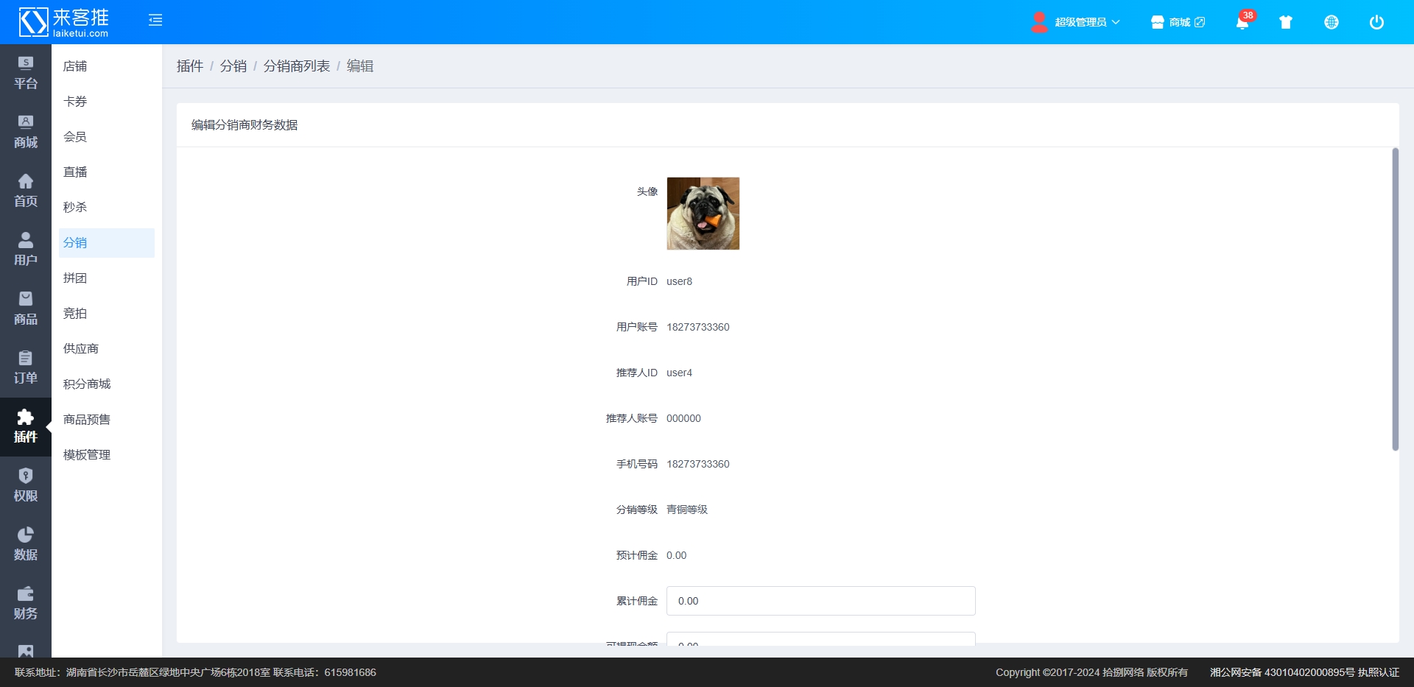This screenshot has height=687, width=1414.
Task: Open the 数据 data section
Action: point(26,544)
